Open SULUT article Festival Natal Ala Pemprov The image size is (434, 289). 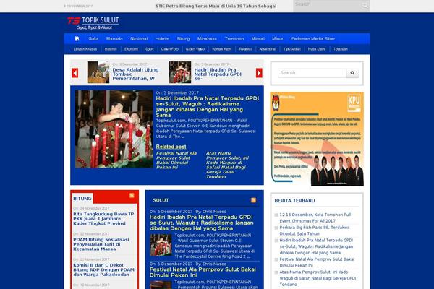(x=203, y=272)
